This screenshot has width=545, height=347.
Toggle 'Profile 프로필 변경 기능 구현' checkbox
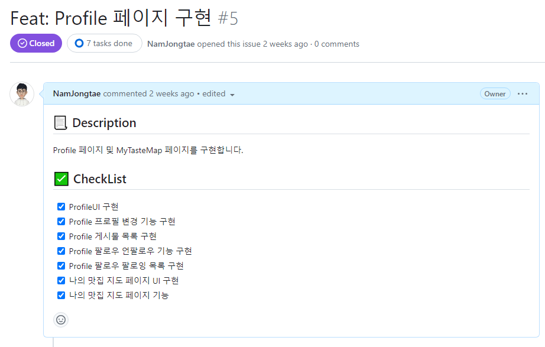tap(61, 221)
